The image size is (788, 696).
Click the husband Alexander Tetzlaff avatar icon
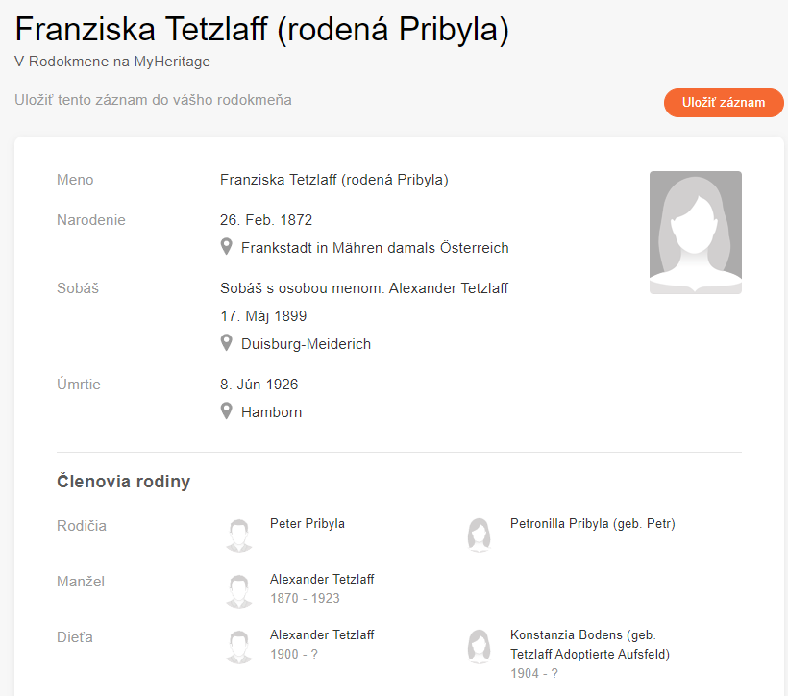pyautogui.click(x=240, y=590)
